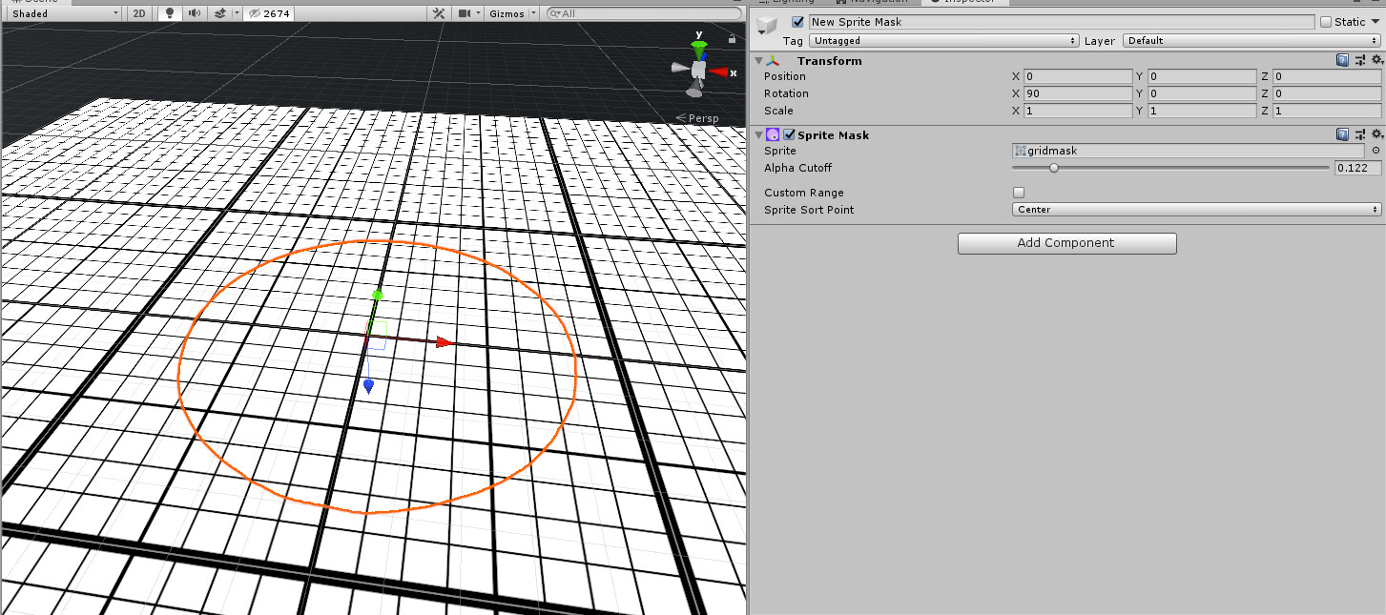Click the Position X field

coord(1078,76)
